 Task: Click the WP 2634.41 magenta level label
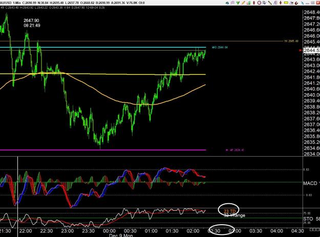237,150
